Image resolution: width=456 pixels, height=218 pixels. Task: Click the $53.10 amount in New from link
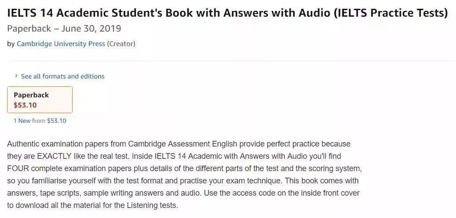tap(57, 121)
